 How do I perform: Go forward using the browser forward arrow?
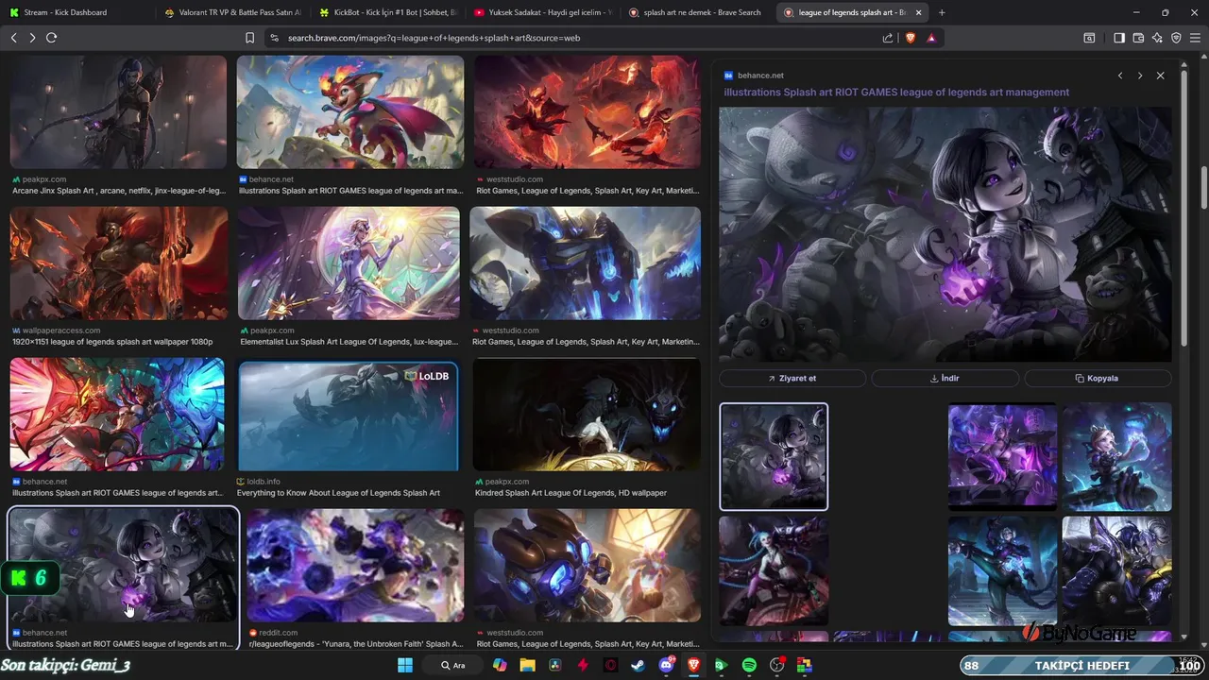(x=32, y=38)
